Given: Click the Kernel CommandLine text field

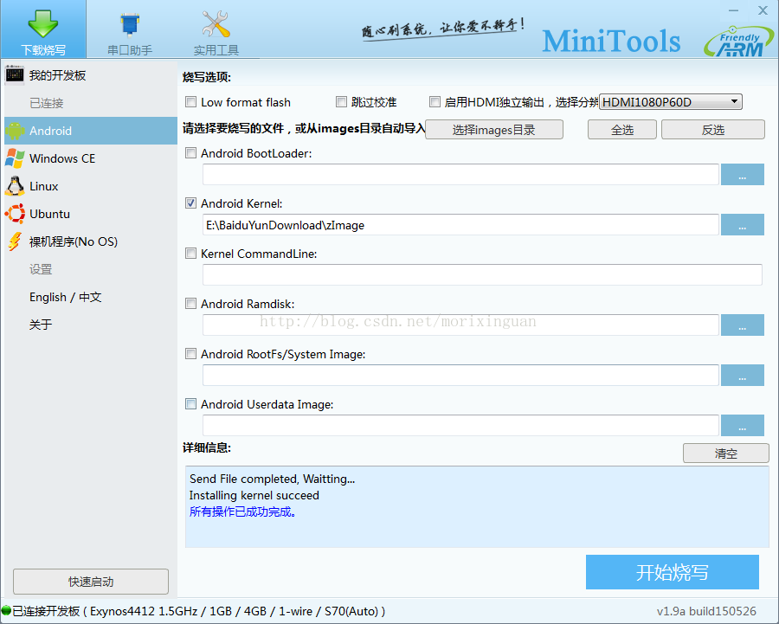Looking at the screenshot, I should pos(482,275).
